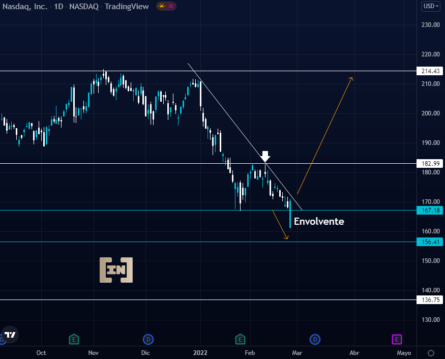445x359 pixels.
Task: Open the USD currency dropdown
Action: 431,6
